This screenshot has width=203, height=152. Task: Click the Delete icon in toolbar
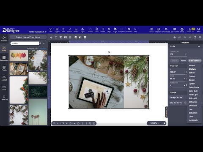point(103,30)
